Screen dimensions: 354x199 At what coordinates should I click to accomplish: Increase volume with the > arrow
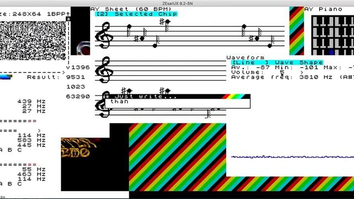tap(301, 72)
